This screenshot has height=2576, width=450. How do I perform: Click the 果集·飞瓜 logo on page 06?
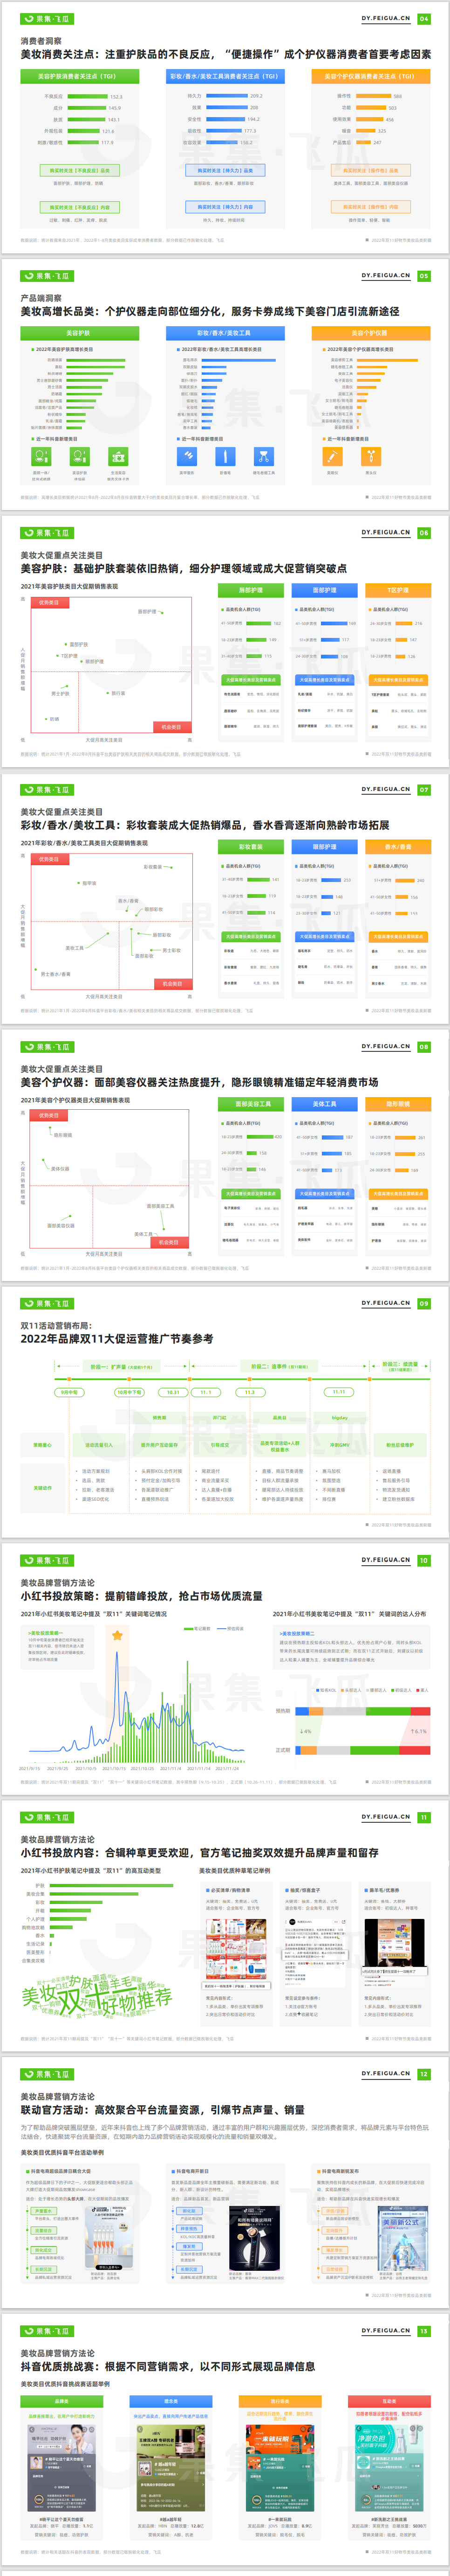47,533
